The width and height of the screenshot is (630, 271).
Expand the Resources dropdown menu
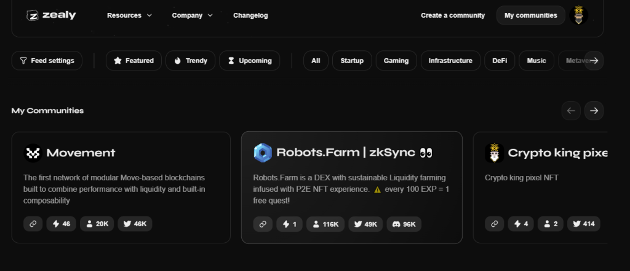coord(129,15)
